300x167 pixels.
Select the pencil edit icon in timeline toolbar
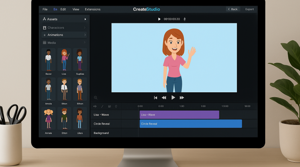pyautogui.click(x=102, y=106)
